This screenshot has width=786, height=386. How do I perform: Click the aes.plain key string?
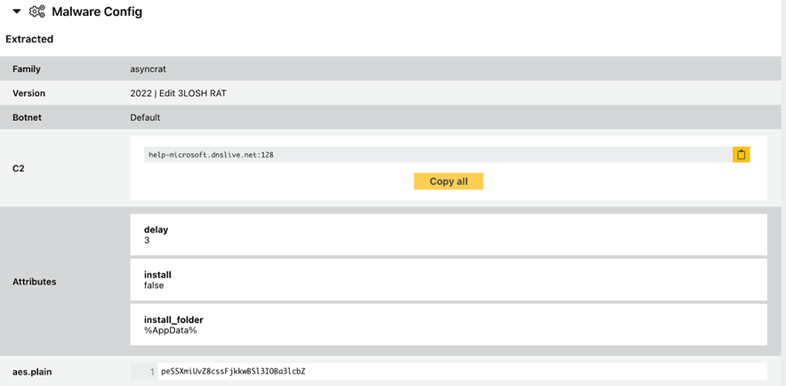point(233,371)
